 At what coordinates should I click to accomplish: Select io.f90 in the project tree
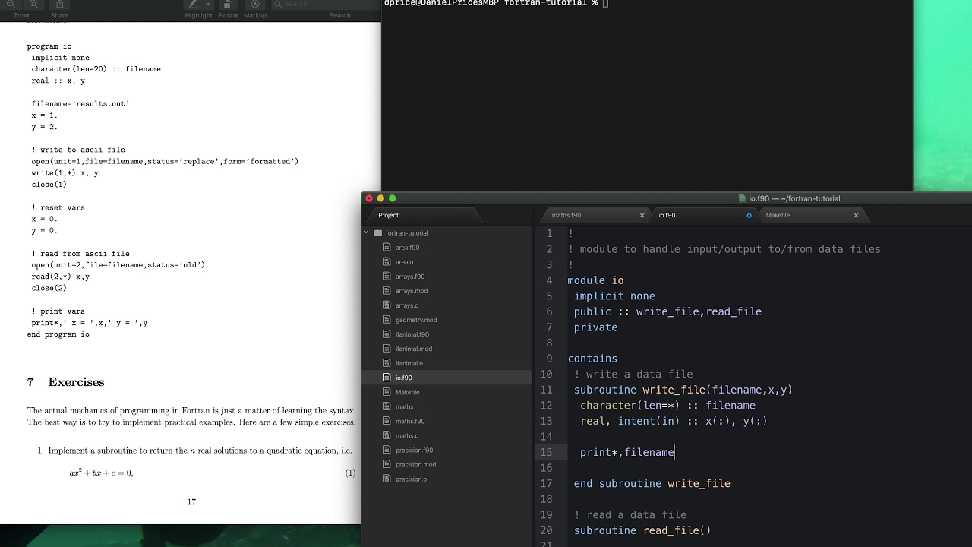click(404, 378)
